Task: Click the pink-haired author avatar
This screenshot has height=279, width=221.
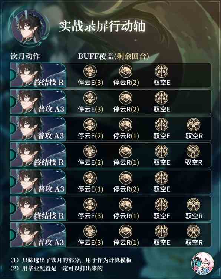Action: click(x=202, y=263)
